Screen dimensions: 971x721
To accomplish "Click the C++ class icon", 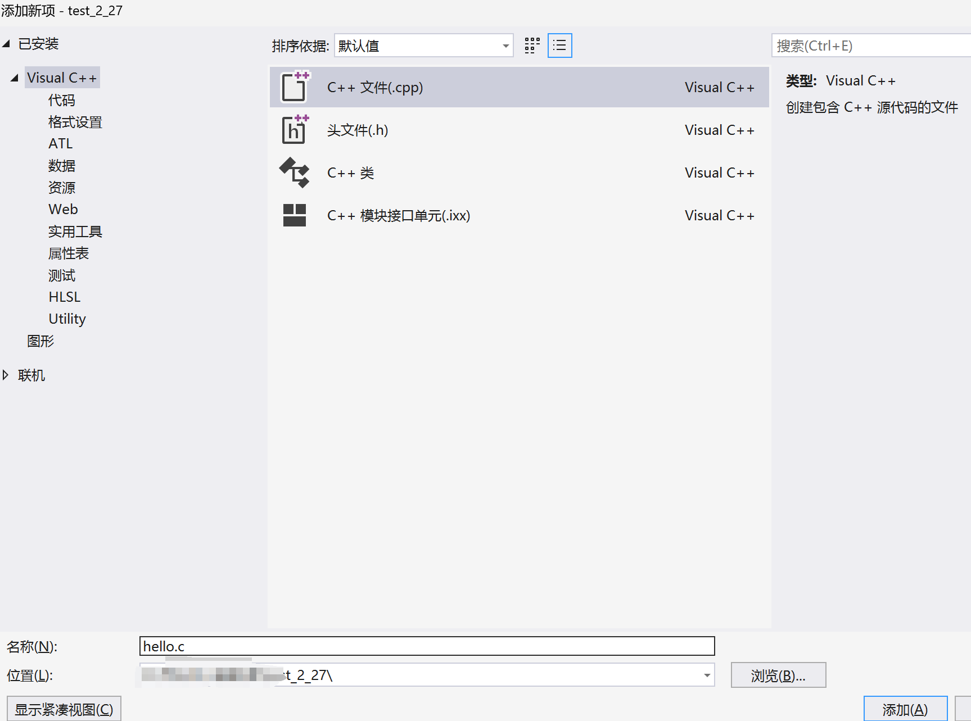I will (x=295, y=173).
